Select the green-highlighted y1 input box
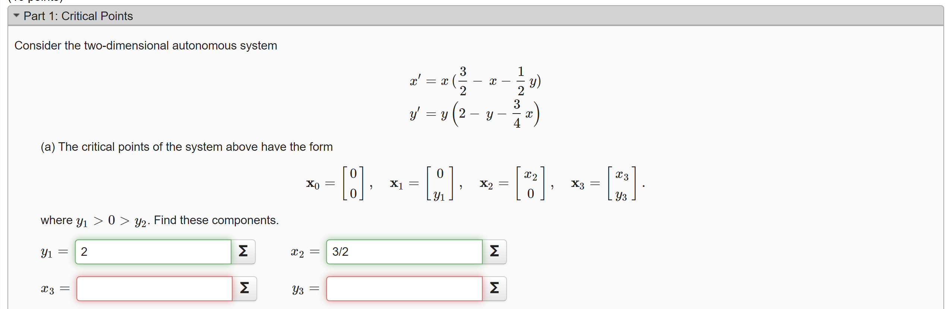This screenshot has width=946, height=309. pos(153,252)
